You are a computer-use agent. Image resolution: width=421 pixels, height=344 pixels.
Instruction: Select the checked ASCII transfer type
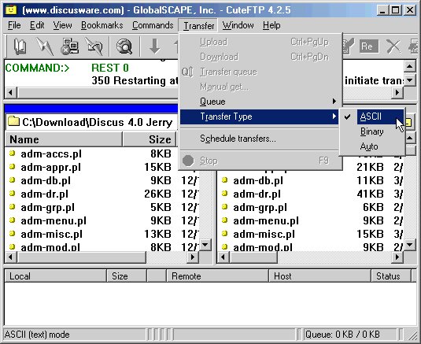(372, 117)
